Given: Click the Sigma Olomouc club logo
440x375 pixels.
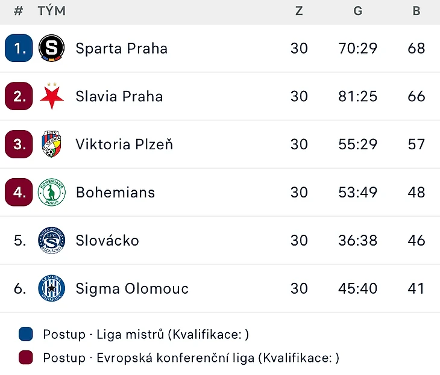Looking at the screenshot, I should (x=52, y=289).
